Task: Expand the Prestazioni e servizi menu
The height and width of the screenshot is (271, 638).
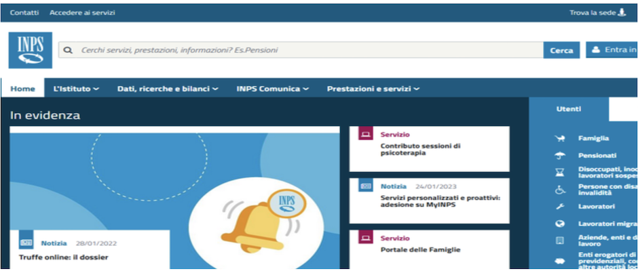Action: pyautogui.click(x=373, y=89)
